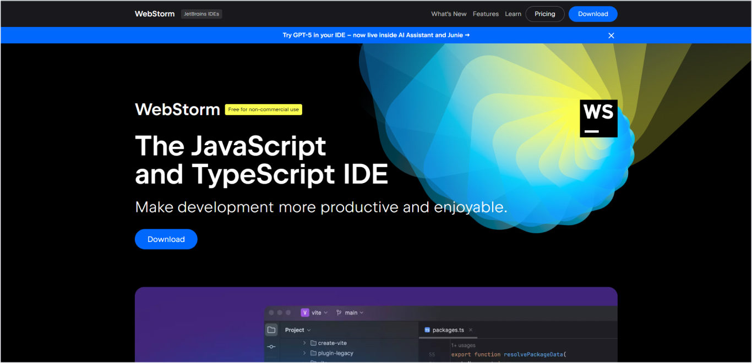Click the JetBrains IDEs badge

point(201,14)
